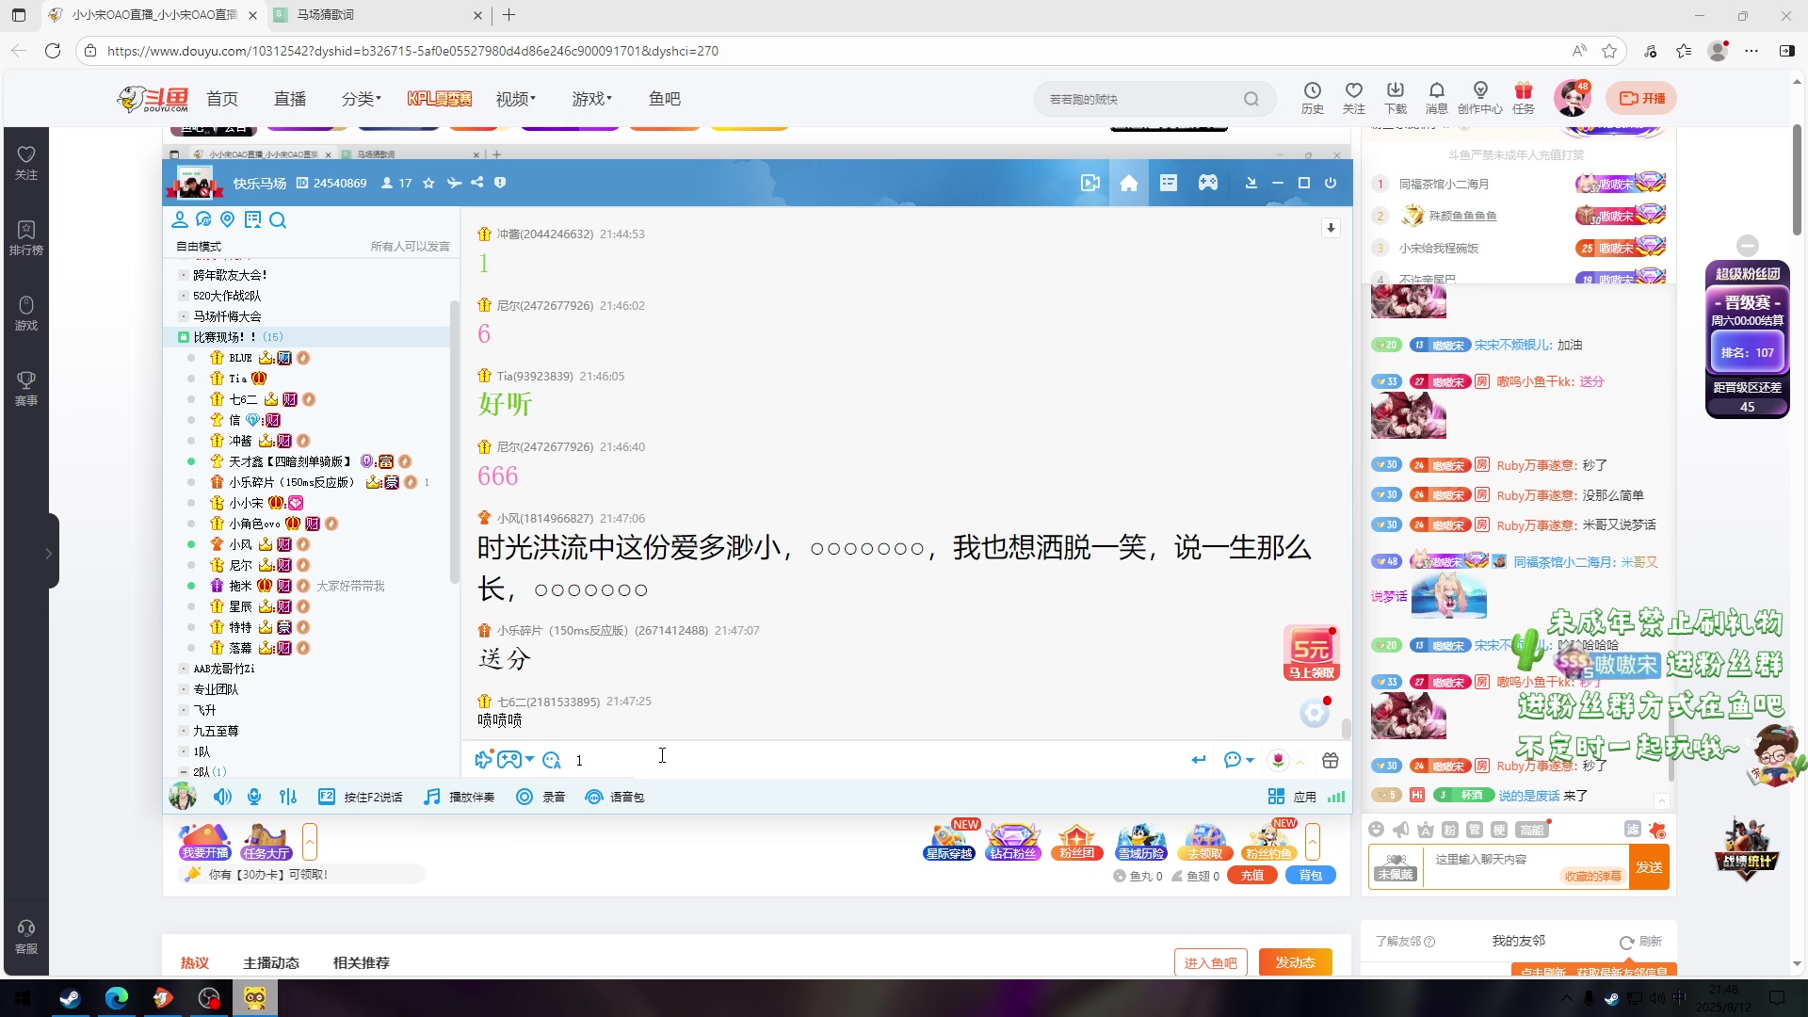Toggle the speaker in the streamed YY window

222,797
